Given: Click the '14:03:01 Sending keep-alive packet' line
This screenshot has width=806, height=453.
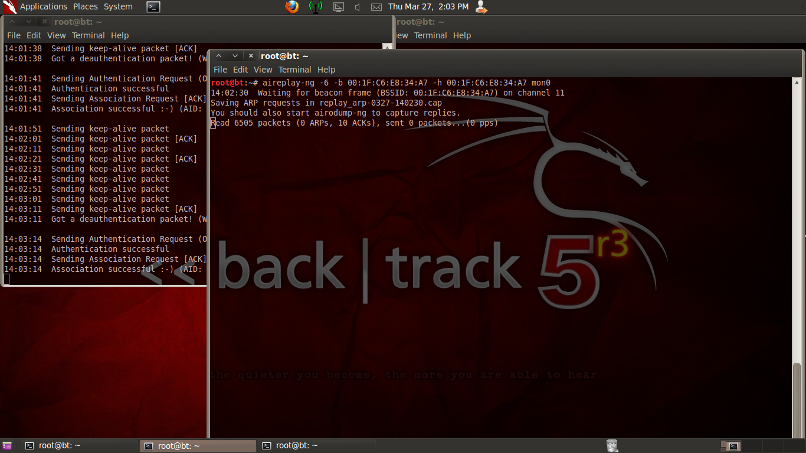Looking at the screenshot, I should (x=87, y=199).
